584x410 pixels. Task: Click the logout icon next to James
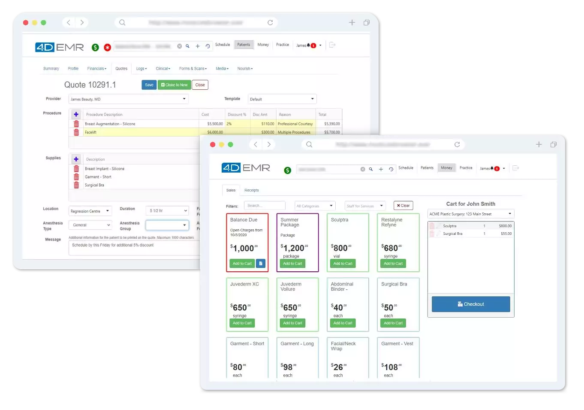pos(516,168)
